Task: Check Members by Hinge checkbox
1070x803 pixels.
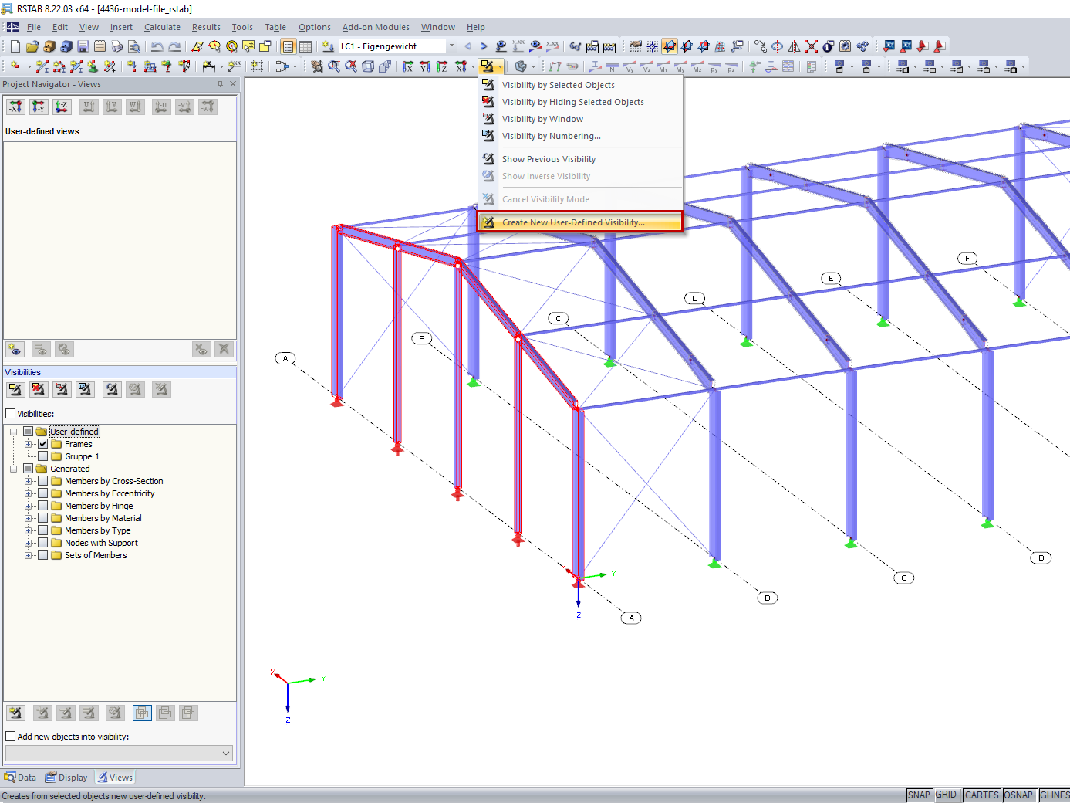Action: (43, 506)
